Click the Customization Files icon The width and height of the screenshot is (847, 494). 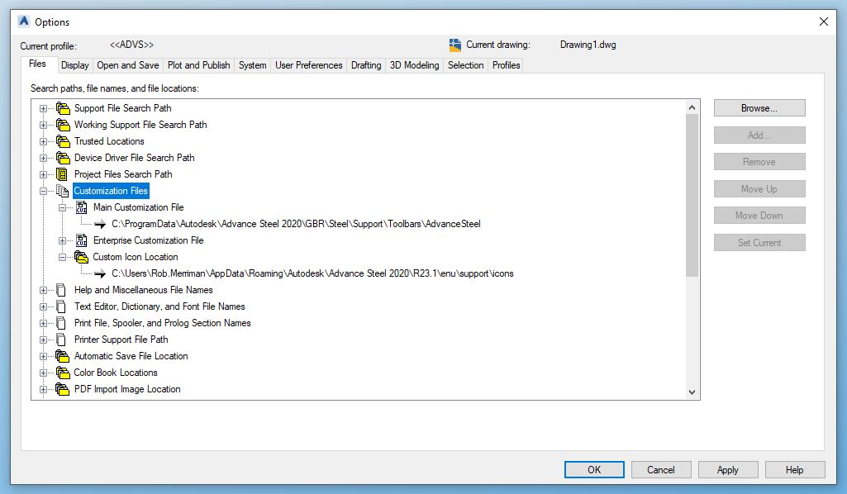pos(64,191)
